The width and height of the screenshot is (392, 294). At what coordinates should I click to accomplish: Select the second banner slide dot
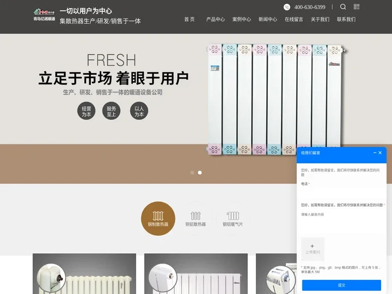click(x=200, y=173)
